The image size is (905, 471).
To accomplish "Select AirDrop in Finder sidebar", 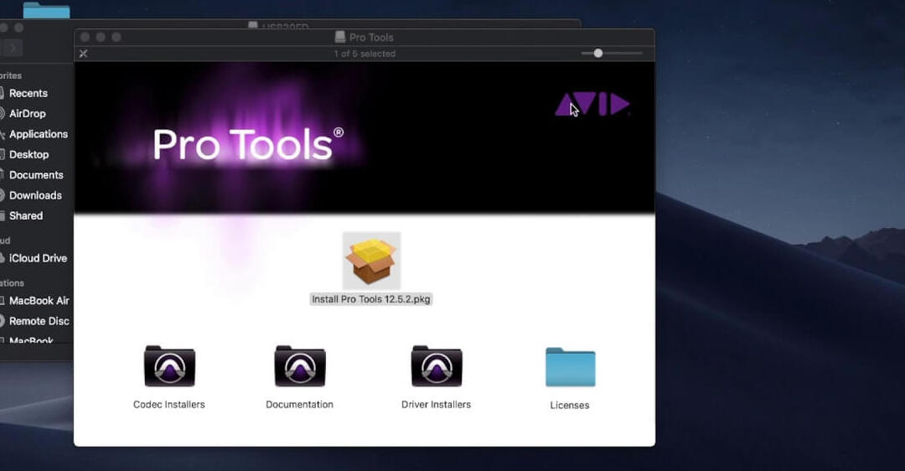I will pyautogui.click(x=27, y=114).
